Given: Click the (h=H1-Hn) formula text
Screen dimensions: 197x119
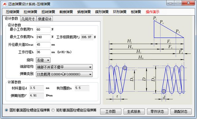Looking at the screenshot, I should click(64, 52).
